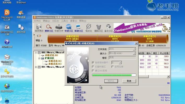
Task: Click the 总容量 value 60.0GB
Action: 118,95
